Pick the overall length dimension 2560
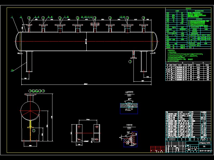This screenshot has height=160, width=214. (86, 84)
